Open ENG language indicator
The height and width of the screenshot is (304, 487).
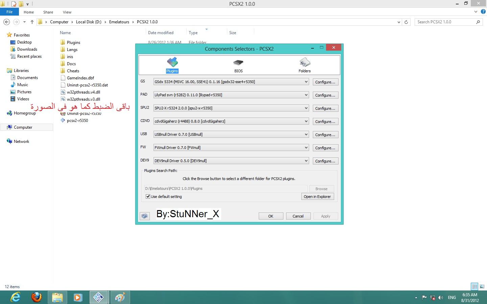click(452, 298)
